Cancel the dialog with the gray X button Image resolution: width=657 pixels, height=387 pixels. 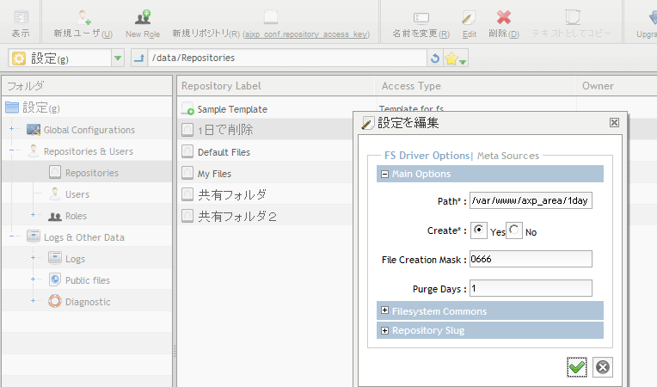pos(604,367)
